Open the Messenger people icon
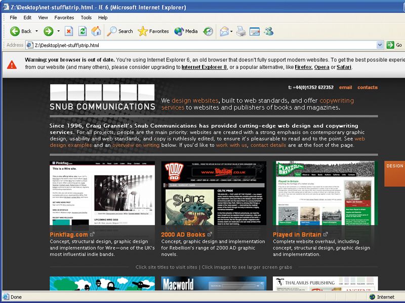This screenshot has height=303, width=405. (269, 31)
